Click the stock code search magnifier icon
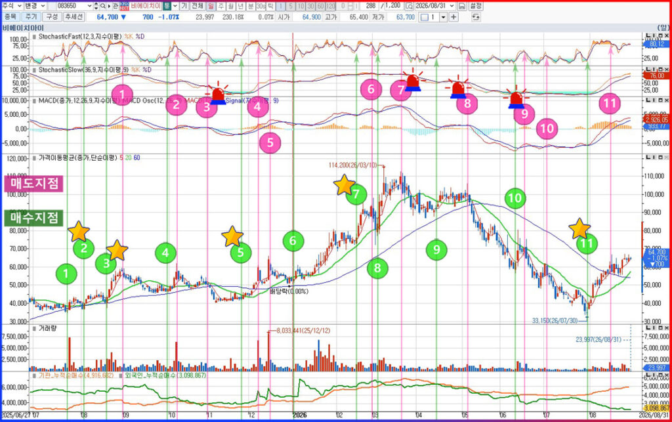 103,6
